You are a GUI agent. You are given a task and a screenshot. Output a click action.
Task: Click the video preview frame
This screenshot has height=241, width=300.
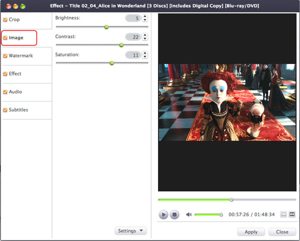coord(227,102)
